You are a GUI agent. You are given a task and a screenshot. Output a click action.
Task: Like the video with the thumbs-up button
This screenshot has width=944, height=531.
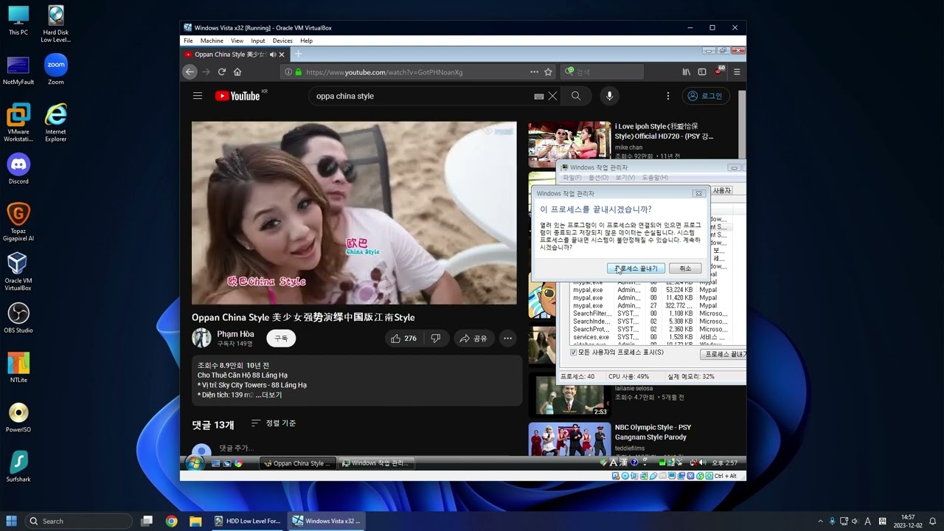(x=403, y=339)
